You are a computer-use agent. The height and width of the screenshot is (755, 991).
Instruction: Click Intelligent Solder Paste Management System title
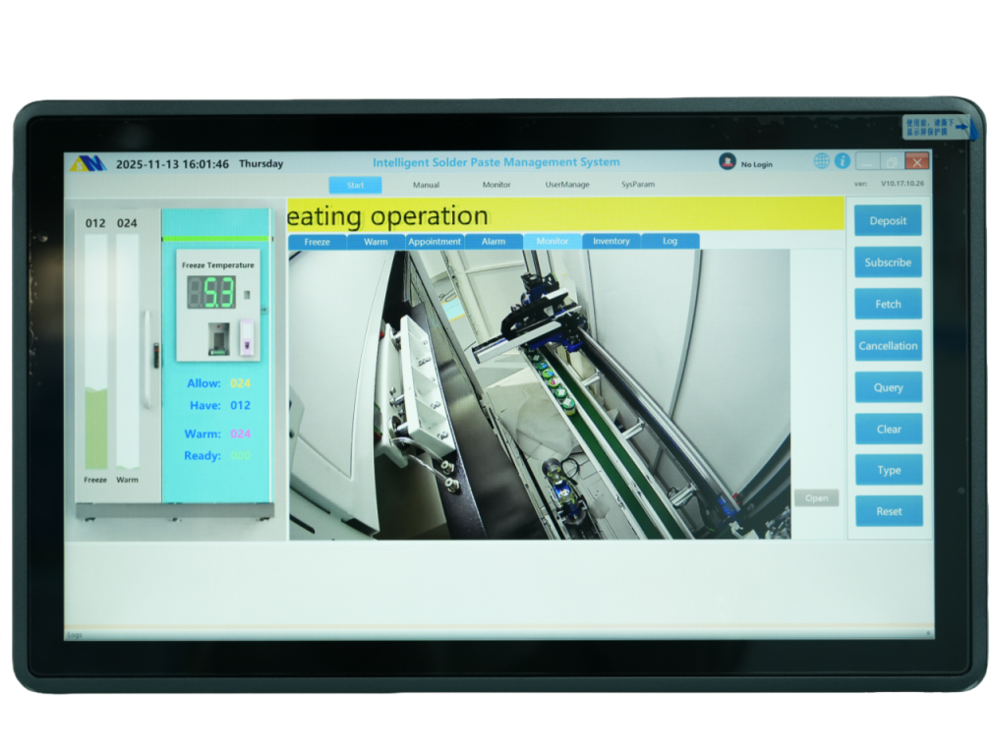pos(496,162)
